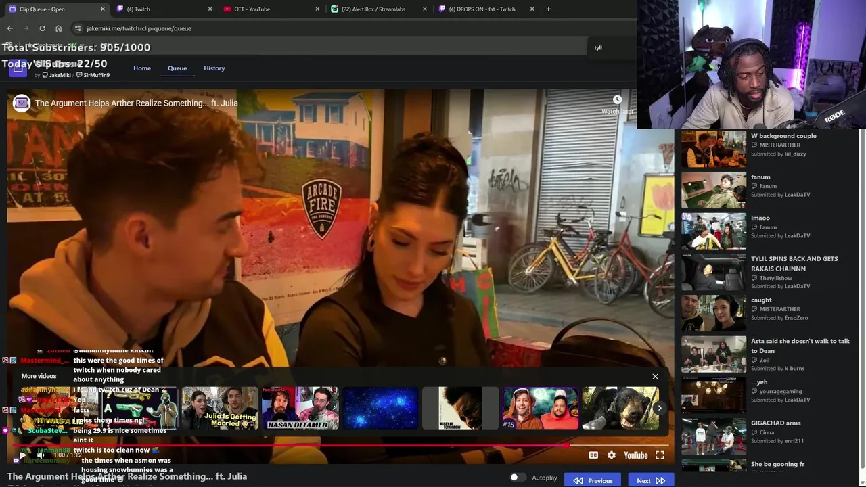Viewport: 866px width, 487px height.
Task: Click submitter name 'liil_dizzy'
Action: click(796, 154)
